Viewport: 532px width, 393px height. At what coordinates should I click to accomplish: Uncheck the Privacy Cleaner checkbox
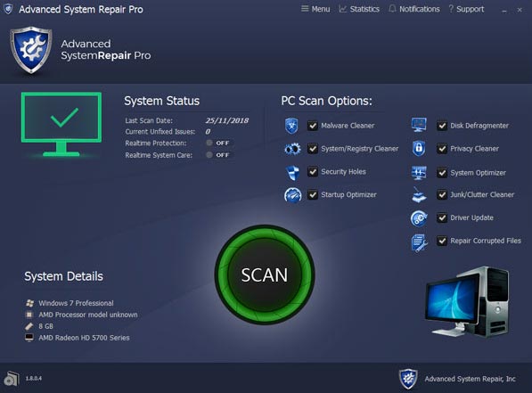tap(442, 149)
